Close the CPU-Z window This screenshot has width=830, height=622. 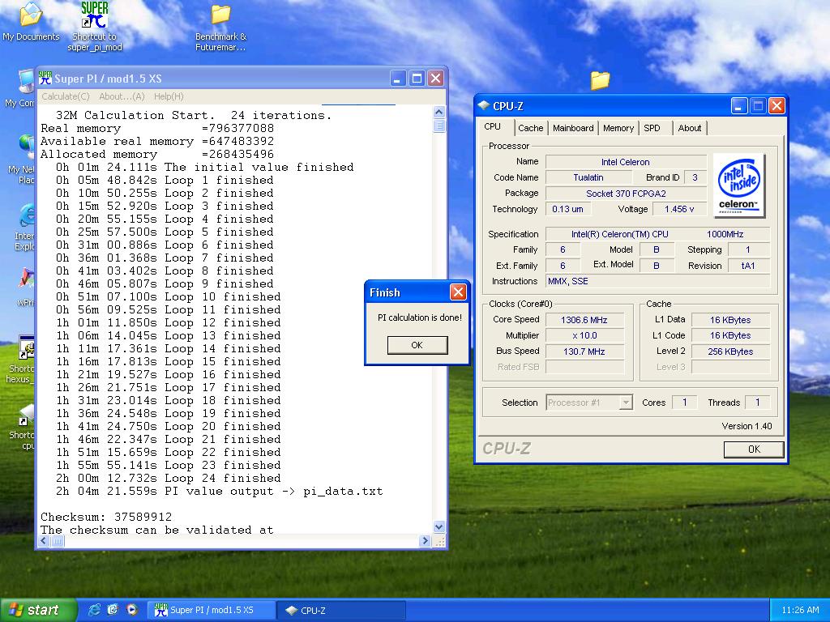tap(777, 106)
